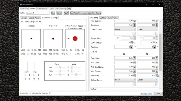Click the right stick Sensitivity stepper
This screenshot has width=181, height=101.
click(157, 25)
